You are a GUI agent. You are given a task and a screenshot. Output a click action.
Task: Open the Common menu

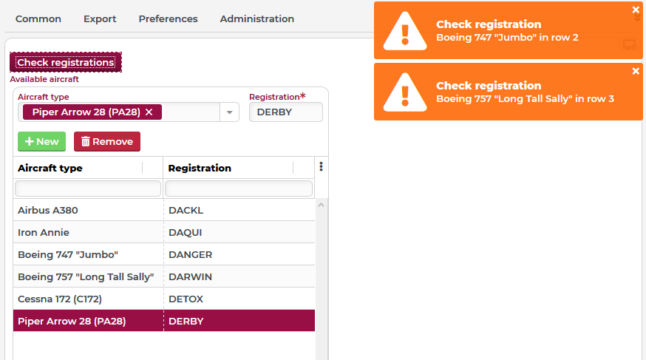pos(38,19)
